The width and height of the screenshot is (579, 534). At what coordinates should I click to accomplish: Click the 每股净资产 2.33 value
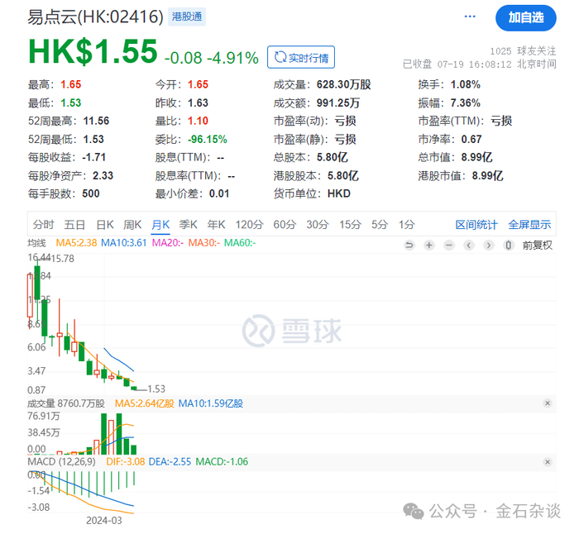click(103, 175)
